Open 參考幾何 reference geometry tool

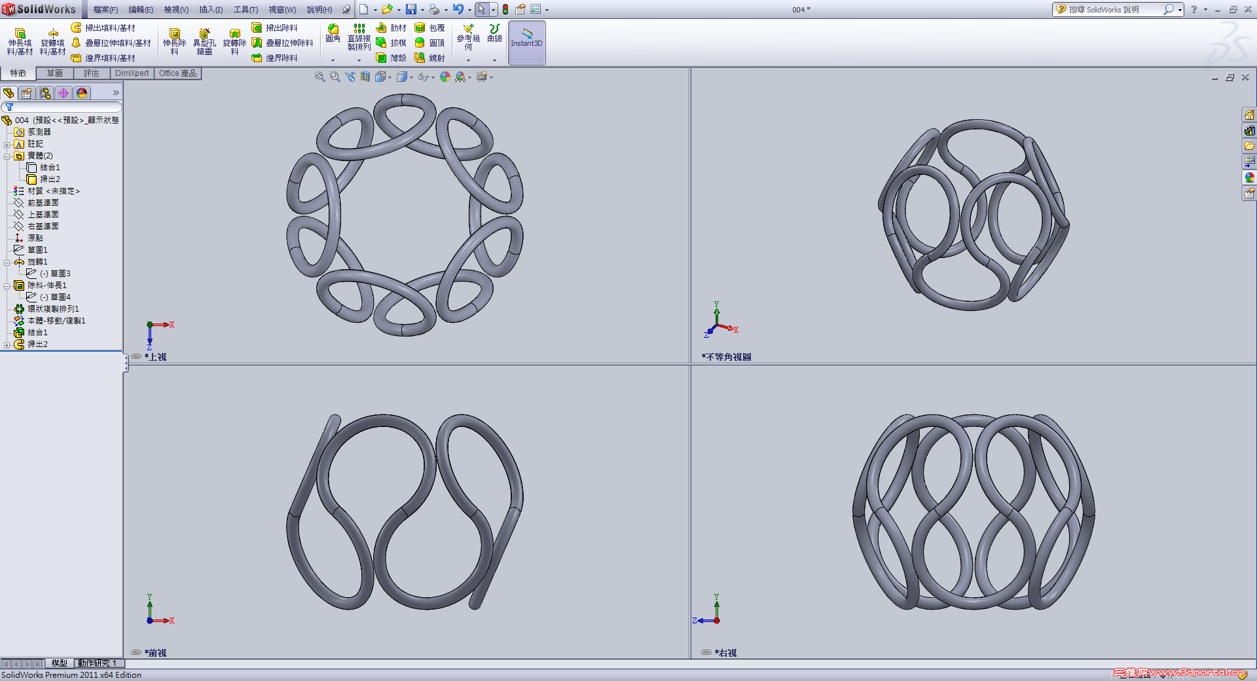coord(468,37)
